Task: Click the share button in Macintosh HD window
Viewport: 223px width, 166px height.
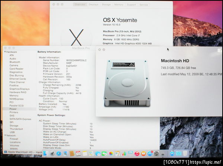Action: click(220, 50)
